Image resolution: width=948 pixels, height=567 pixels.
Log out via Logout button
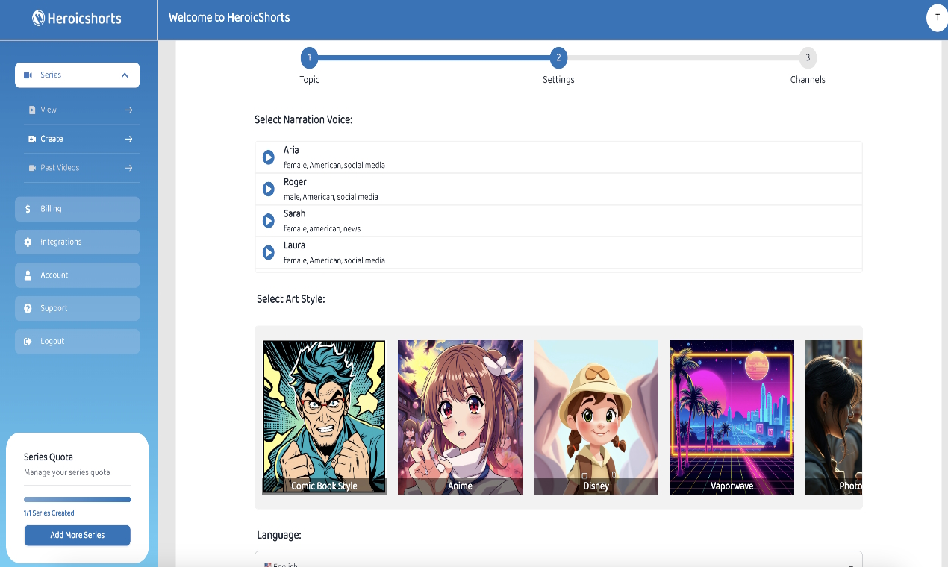tap(77, 342)
